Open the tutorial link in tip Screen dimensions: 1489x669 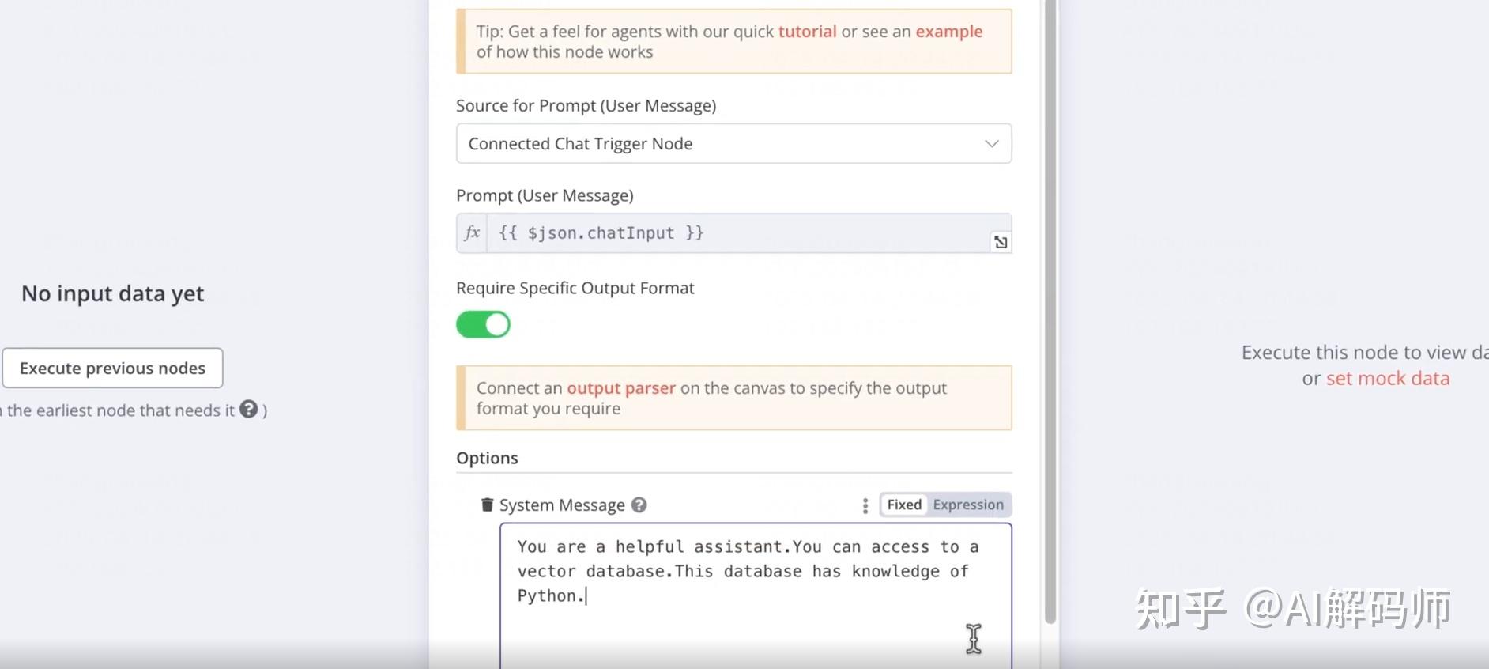point(807,32)
